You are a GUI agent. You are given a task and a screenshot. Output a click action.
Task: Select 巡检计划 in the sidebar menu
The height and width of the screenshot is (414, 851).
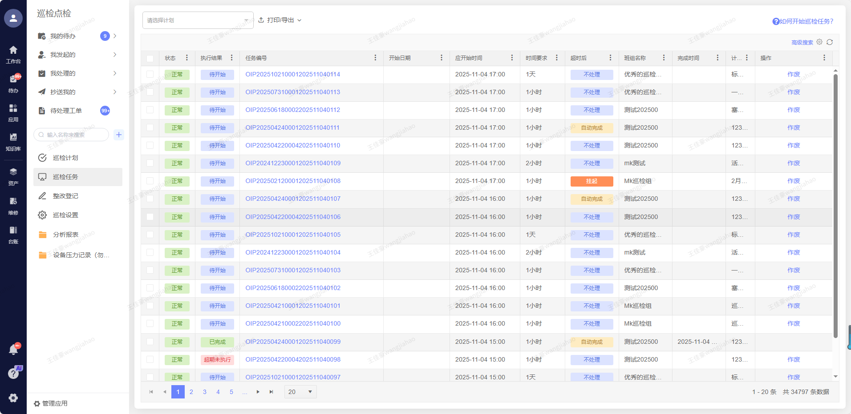coord(65,158)
